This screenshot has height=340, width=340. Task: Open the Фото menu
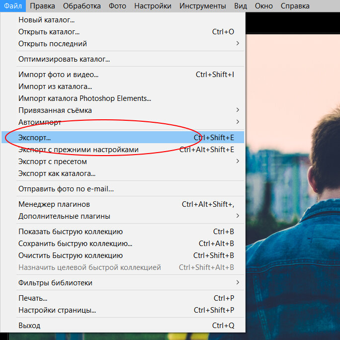[x=117, y=6]
